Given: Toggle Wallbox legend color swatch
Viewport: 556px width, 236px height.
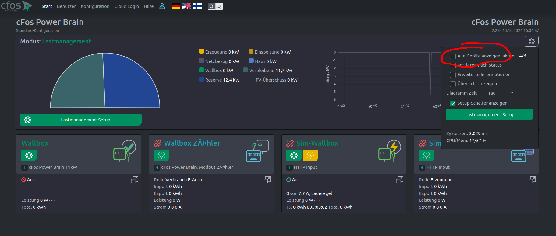Looking at the screenshot, I should pos(201,70).
